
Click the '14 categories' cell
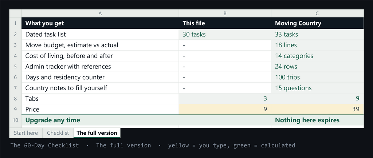click(317, 56)
